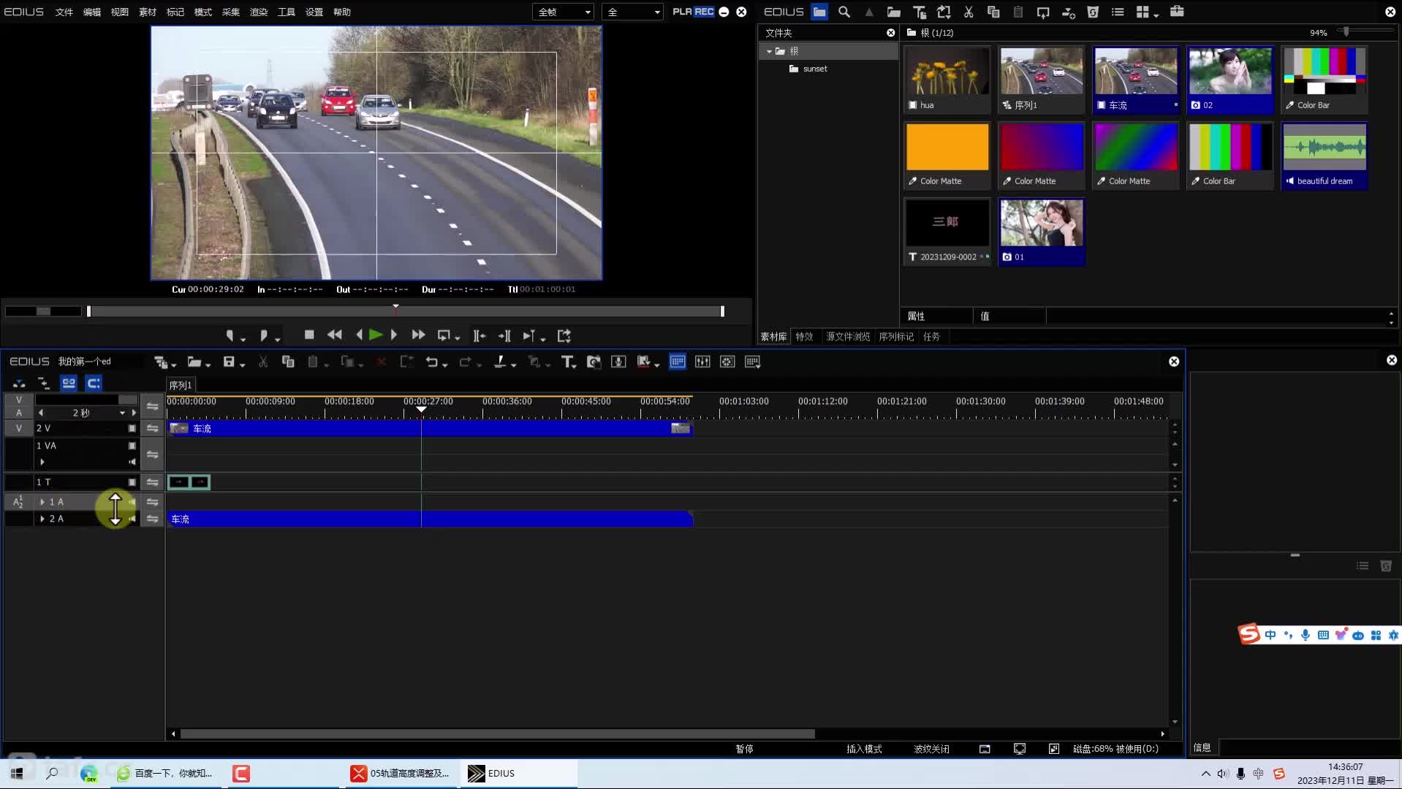Screen dimensions: 1402x789
Task: Click the Search icon in the bin toolbar
Action: (844, 12)
